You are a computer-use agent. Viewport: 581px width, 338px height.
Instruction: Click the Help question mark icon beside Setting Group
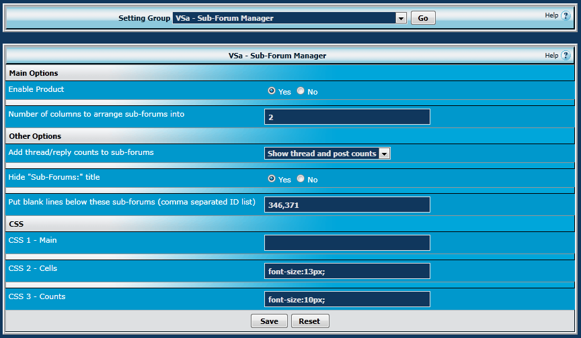pos(566,15)
